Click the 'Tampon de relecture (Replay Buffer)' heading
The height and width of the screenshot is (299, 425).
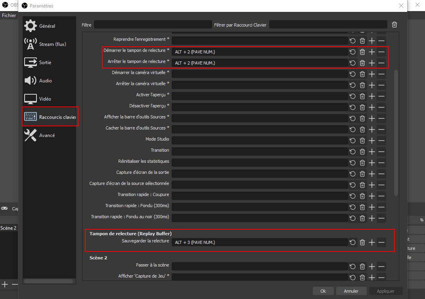pos(131,234)
